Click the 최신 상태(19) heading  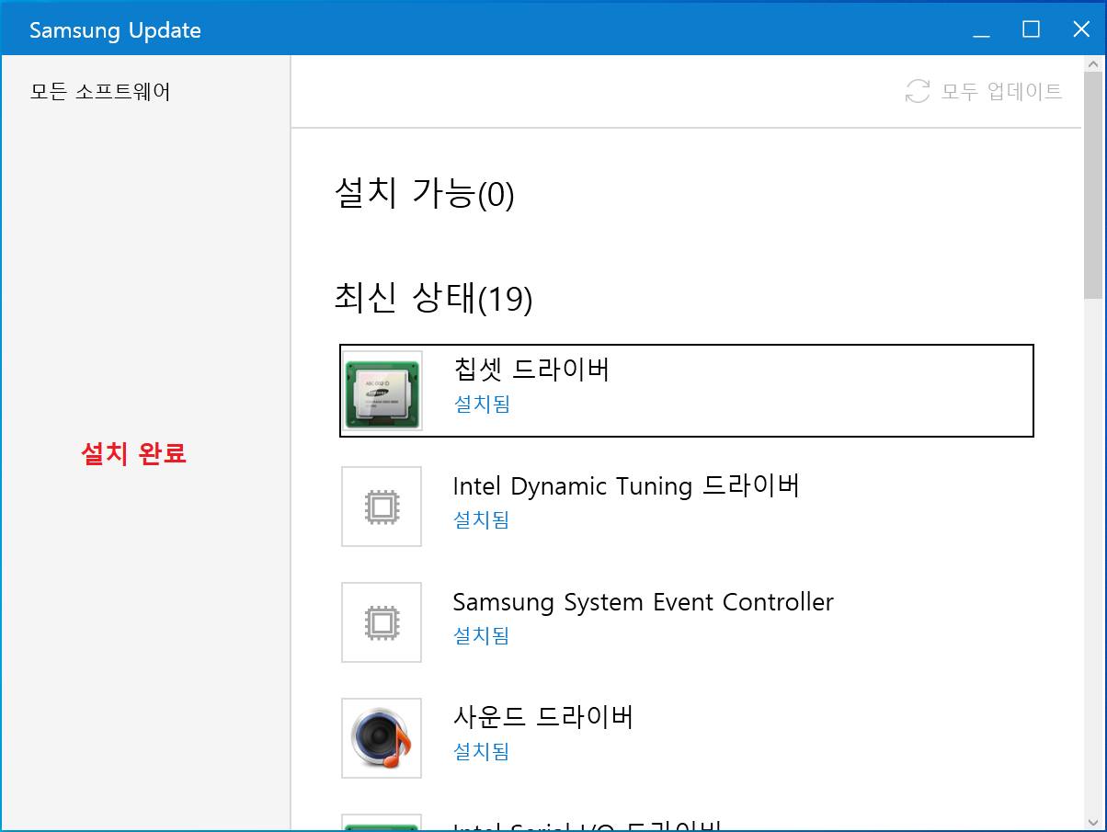coord(433,298)
